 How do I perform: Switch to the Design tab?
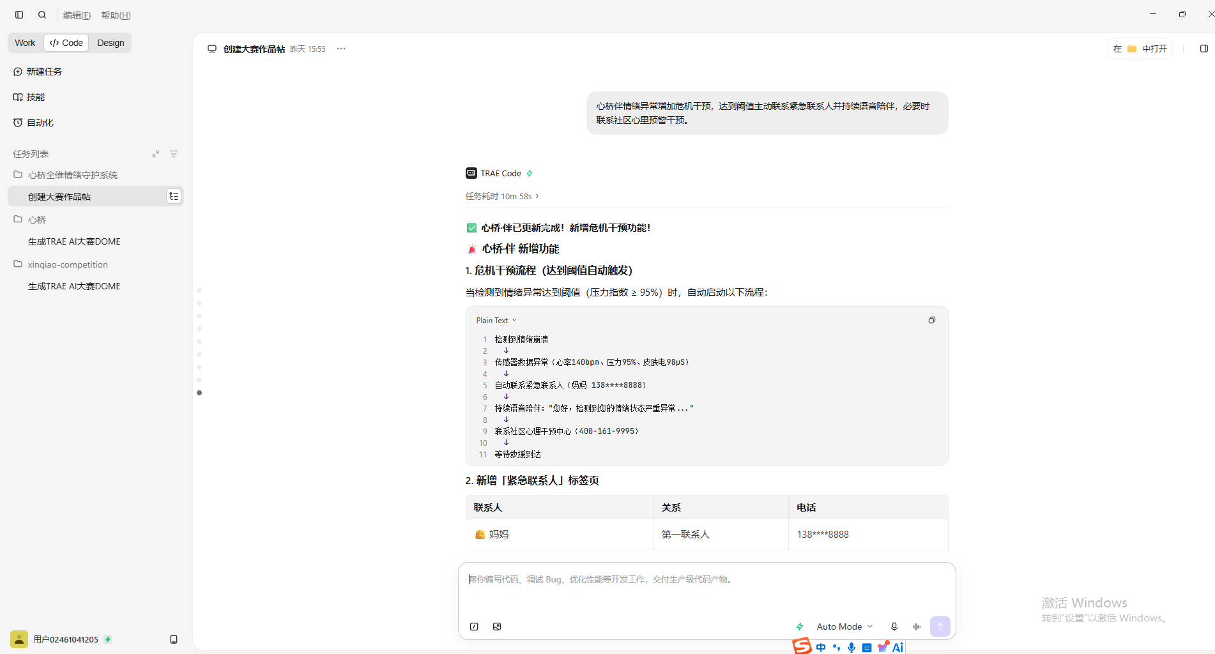click(111, 43)
